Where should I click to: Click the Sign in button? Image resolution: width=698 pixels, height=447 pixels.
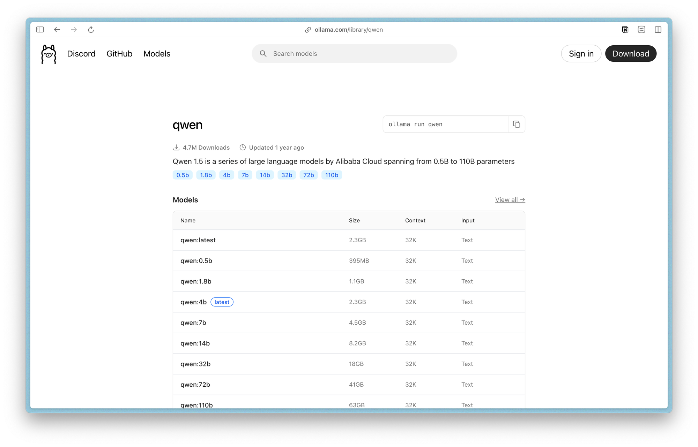click(581, 54)
